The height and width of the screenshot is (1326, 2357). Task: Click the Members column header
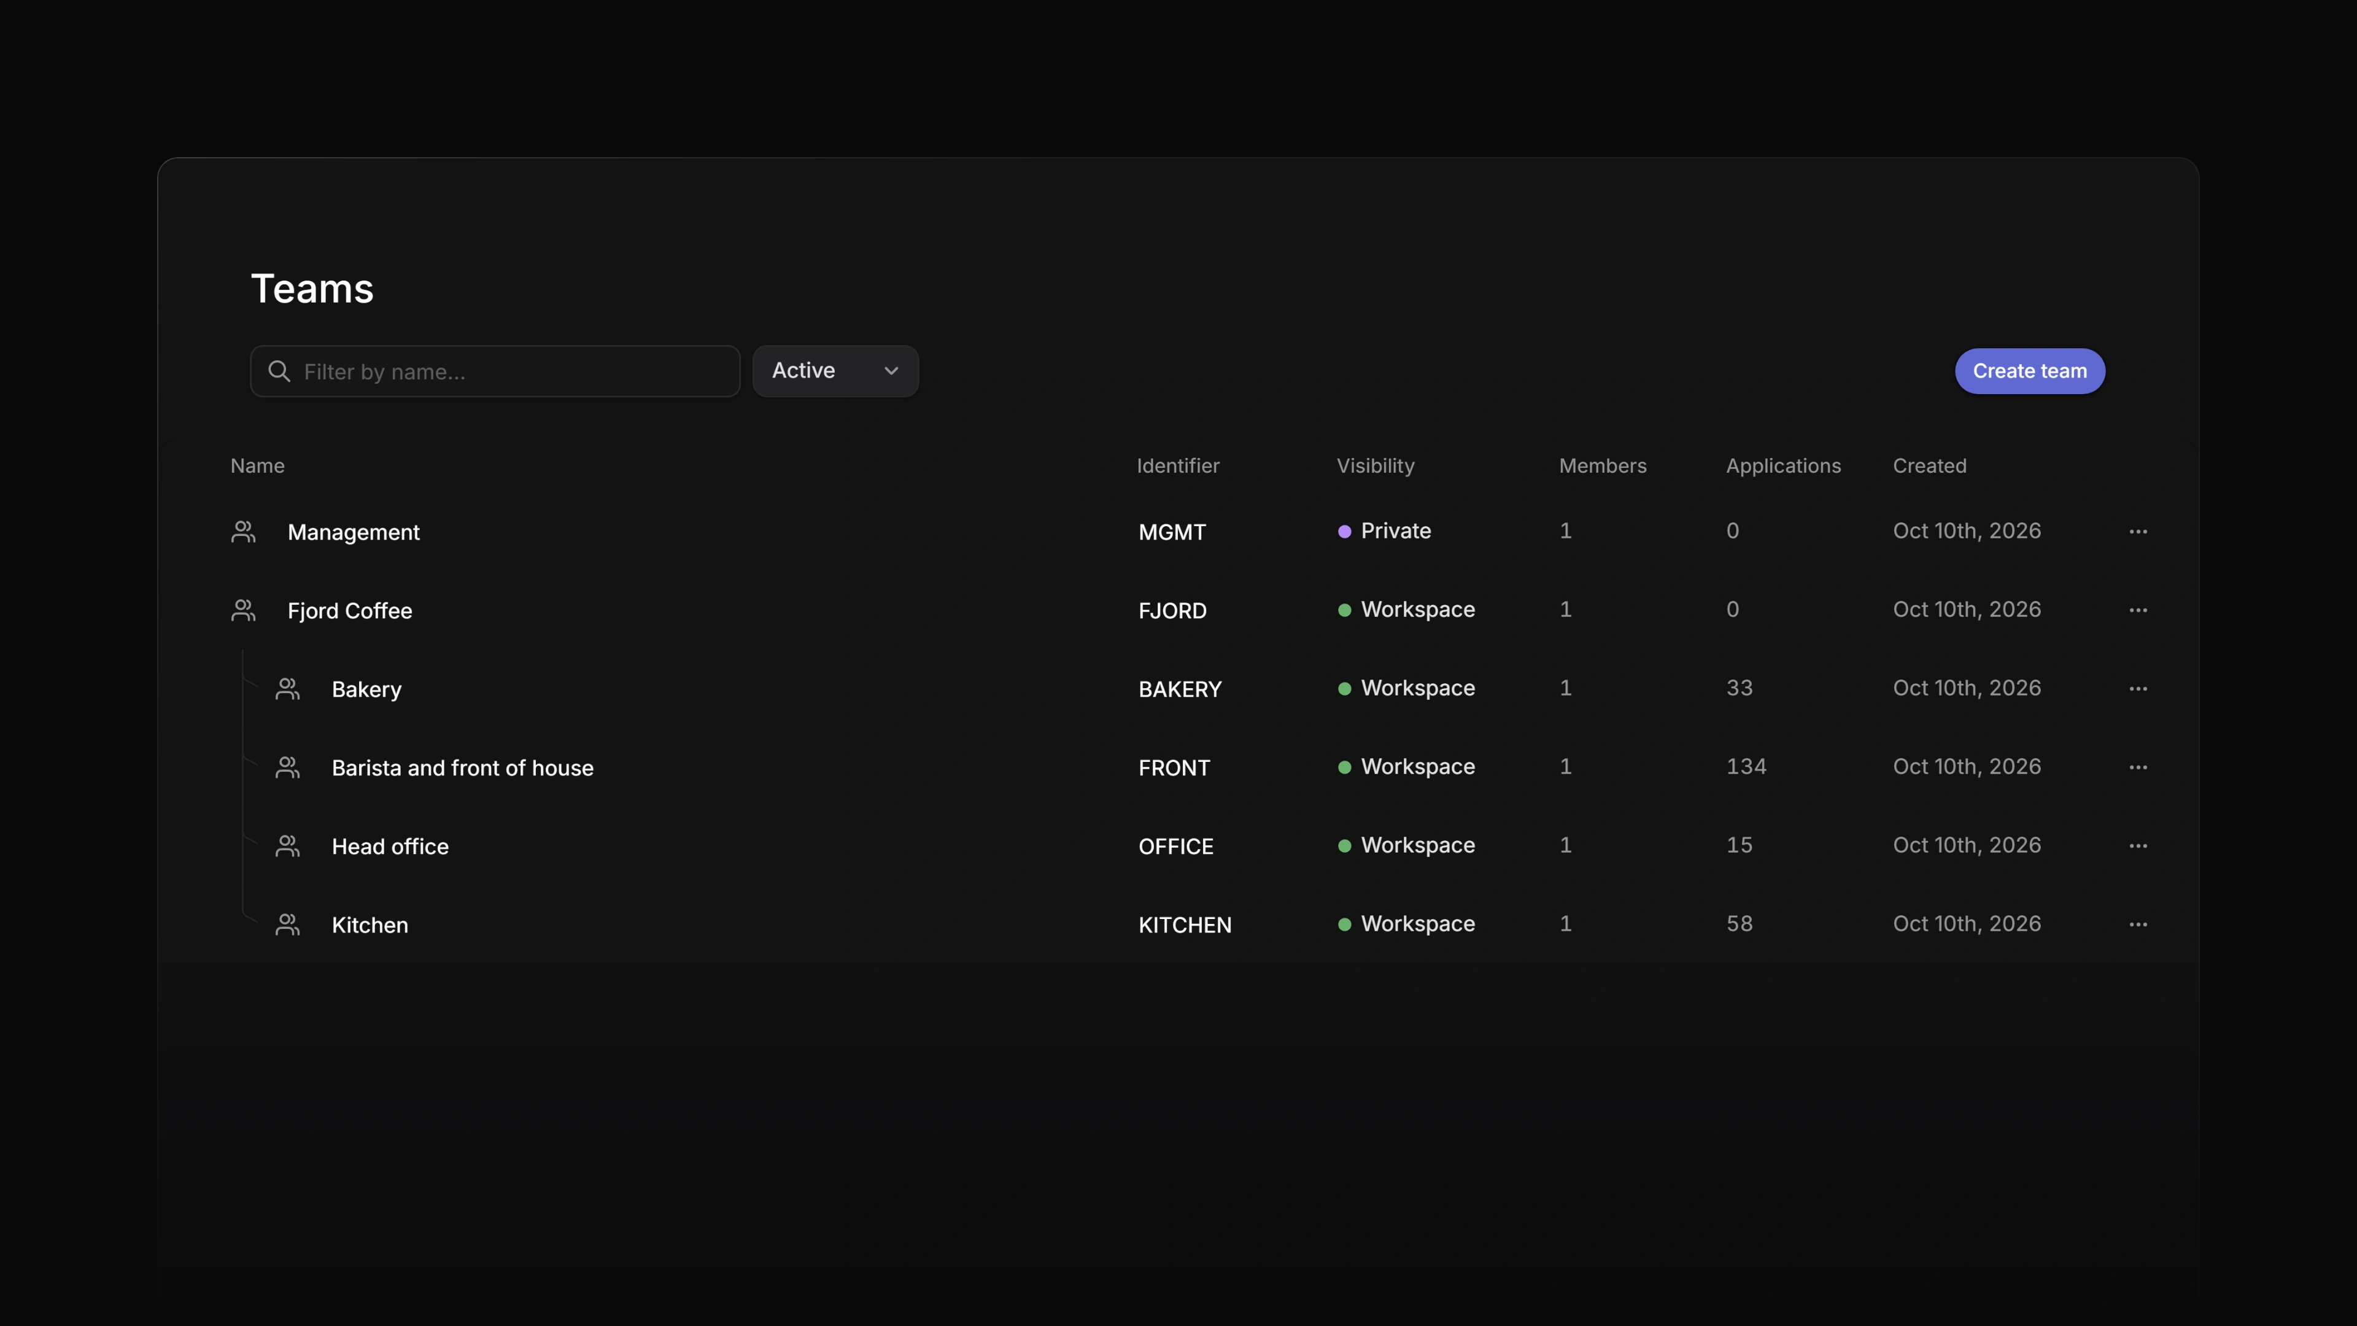(x=1602, y=466)
